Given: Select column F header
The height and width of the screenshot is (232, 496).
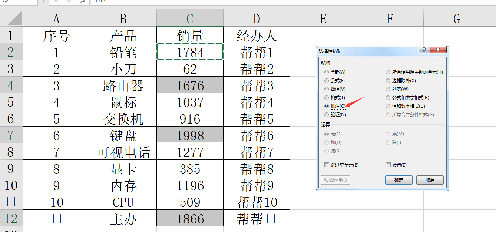Looking at the screenshot, I should 390,18.
